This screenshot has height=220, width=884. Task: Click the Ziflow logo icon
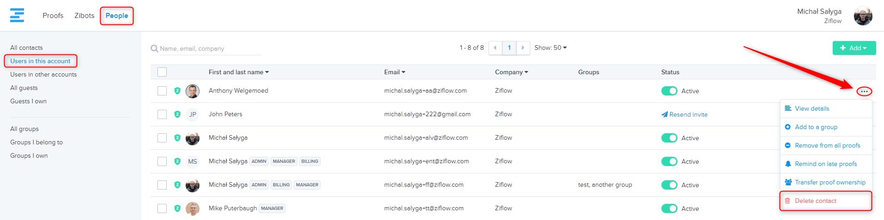[17, 15]
